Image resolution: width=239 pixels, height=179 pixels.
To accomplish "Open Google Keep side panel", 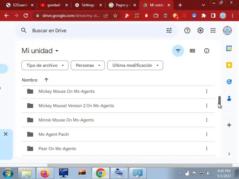I will (229, 65).
